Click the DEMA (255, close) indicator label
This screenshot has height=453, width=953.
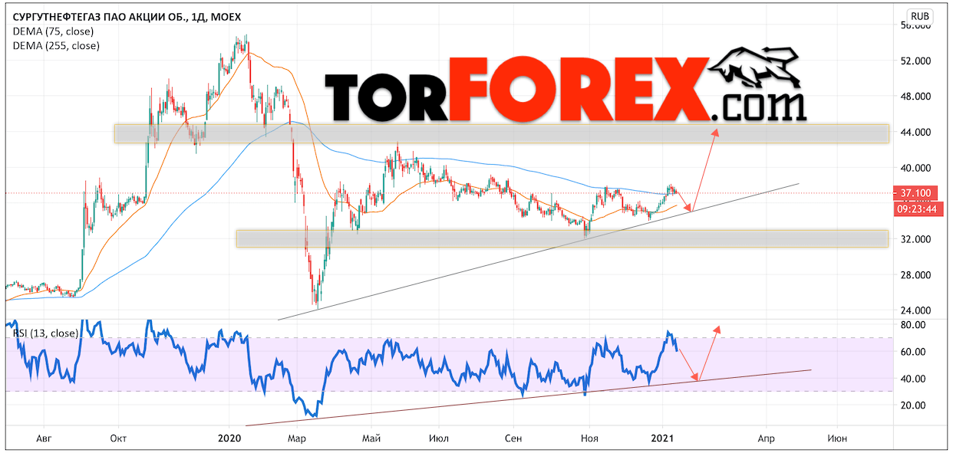click(56, 45)
